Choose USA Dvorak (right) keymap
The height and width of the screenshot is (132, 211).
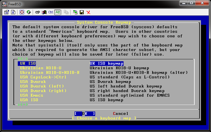click(x=43, y=91)
